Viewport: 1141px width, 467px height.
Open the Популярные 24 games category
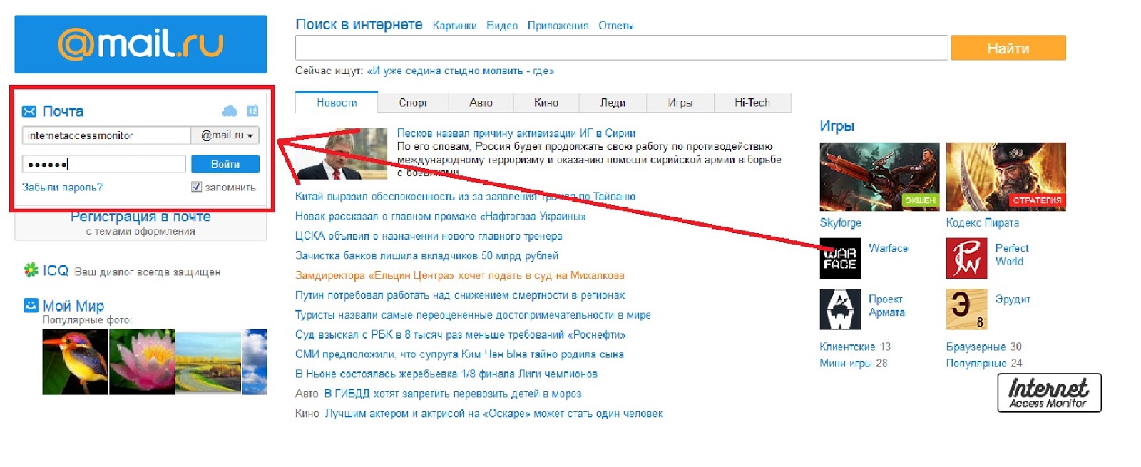click(984, 363)
